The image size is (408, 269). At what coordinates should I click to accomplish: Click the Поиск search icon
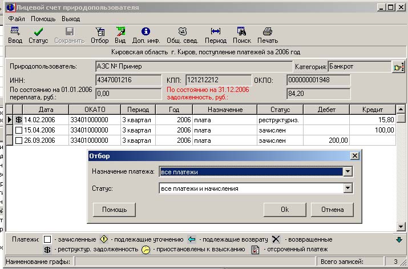pos(241,35)
